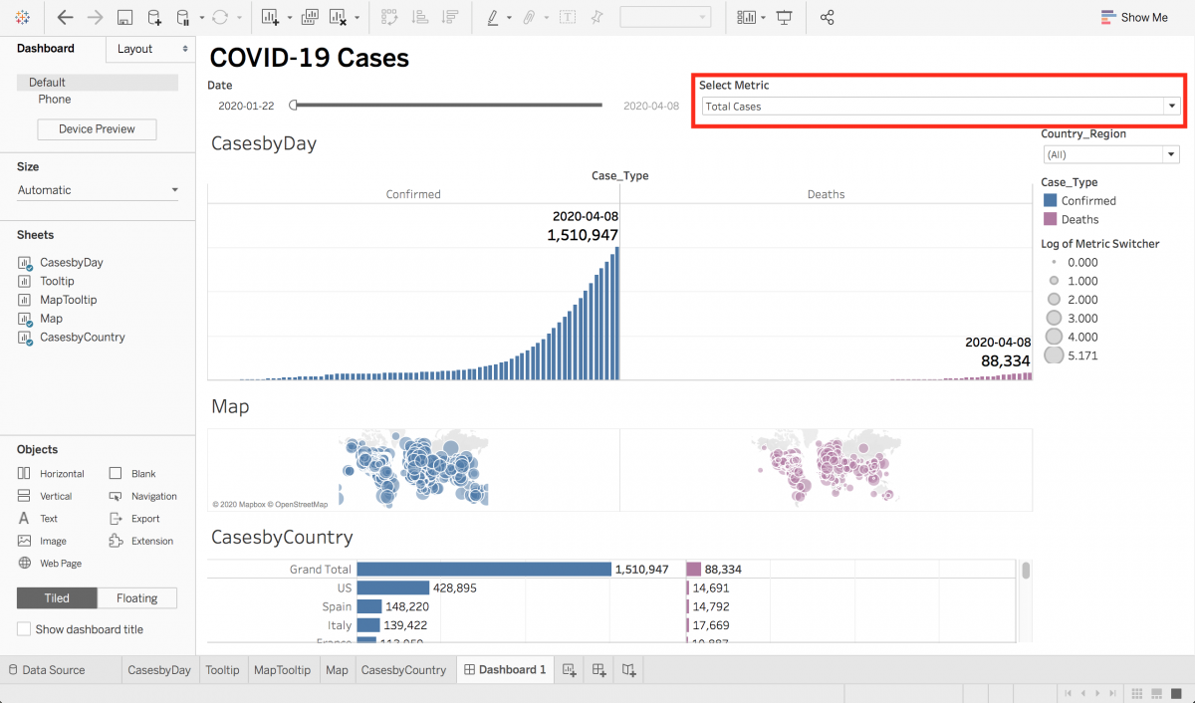The height and width of the screenshot is (703, 1195).
Task: Open the Size Automatic dropdown
Action: 98,190
